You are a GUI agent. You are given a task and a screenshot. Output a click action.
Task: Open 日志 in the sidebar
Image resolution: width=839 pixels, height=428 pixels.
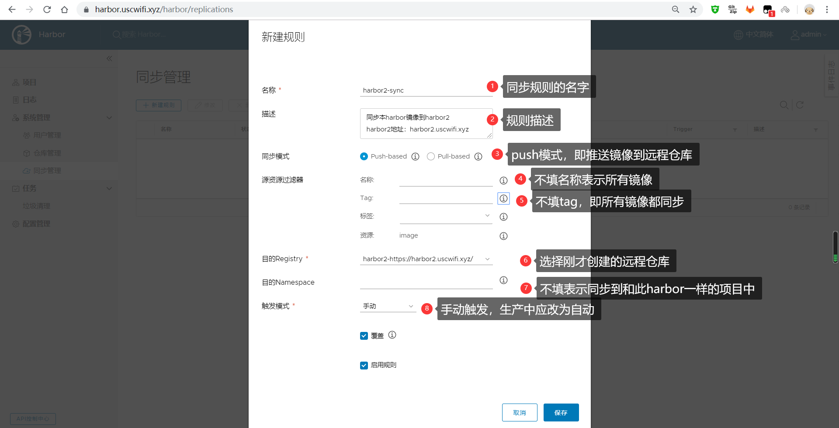click(x=29, y=100)
